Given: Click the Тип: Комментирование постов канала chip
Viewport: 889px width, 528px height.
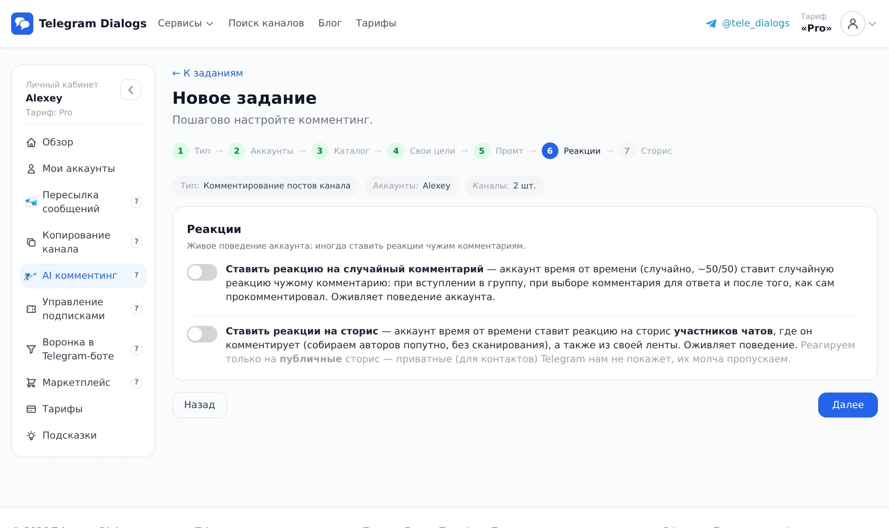Looking at the screenshot, I should [265, 186].
